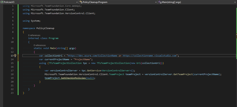Click "SetCheckinPolicies" method call on line 19
Screen dimensions: 237x107
click(x=73, y=78)
